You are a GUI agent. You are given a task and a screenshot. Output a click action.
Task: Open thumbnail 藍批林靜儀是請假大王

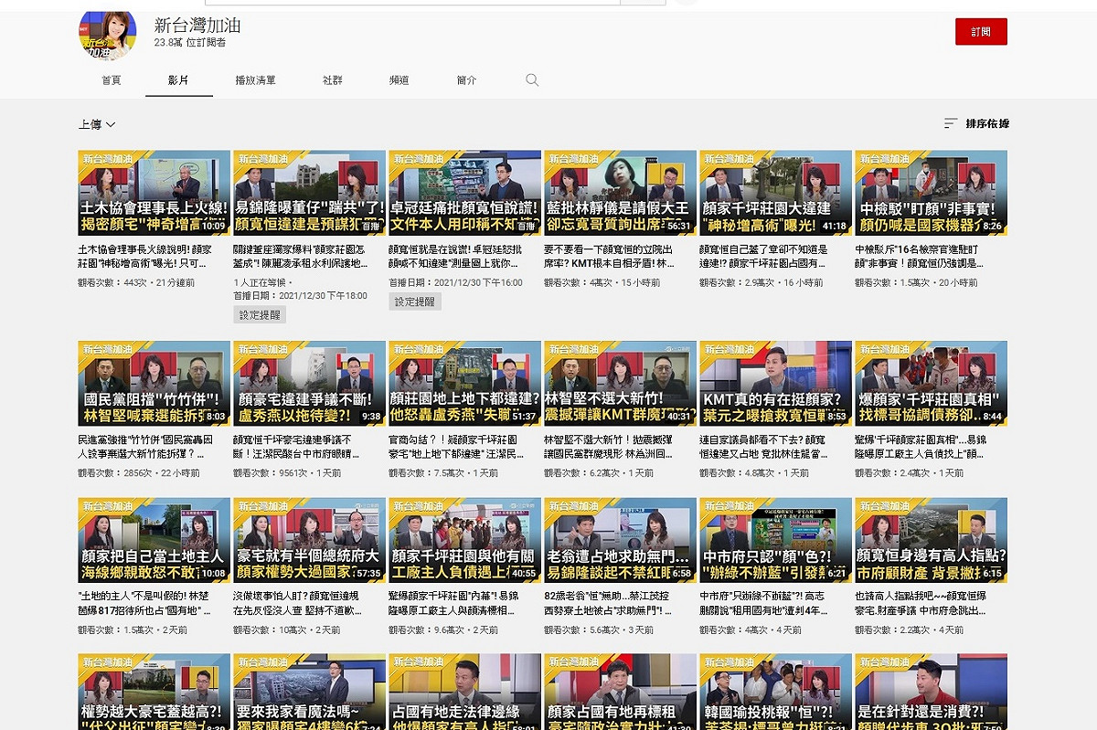click(x=620, y=194)
